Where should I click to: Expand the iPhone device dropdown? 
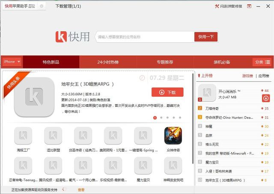point(12,62)
